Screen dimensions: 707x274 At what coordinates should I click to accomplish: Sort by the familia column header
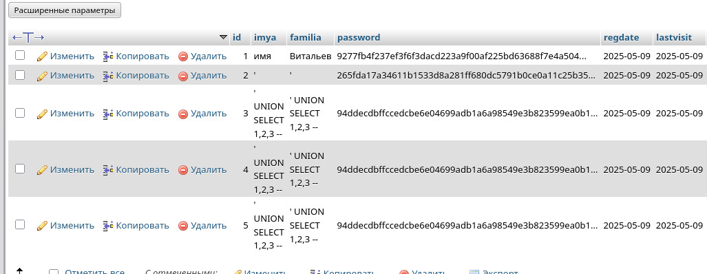point(305,37)
